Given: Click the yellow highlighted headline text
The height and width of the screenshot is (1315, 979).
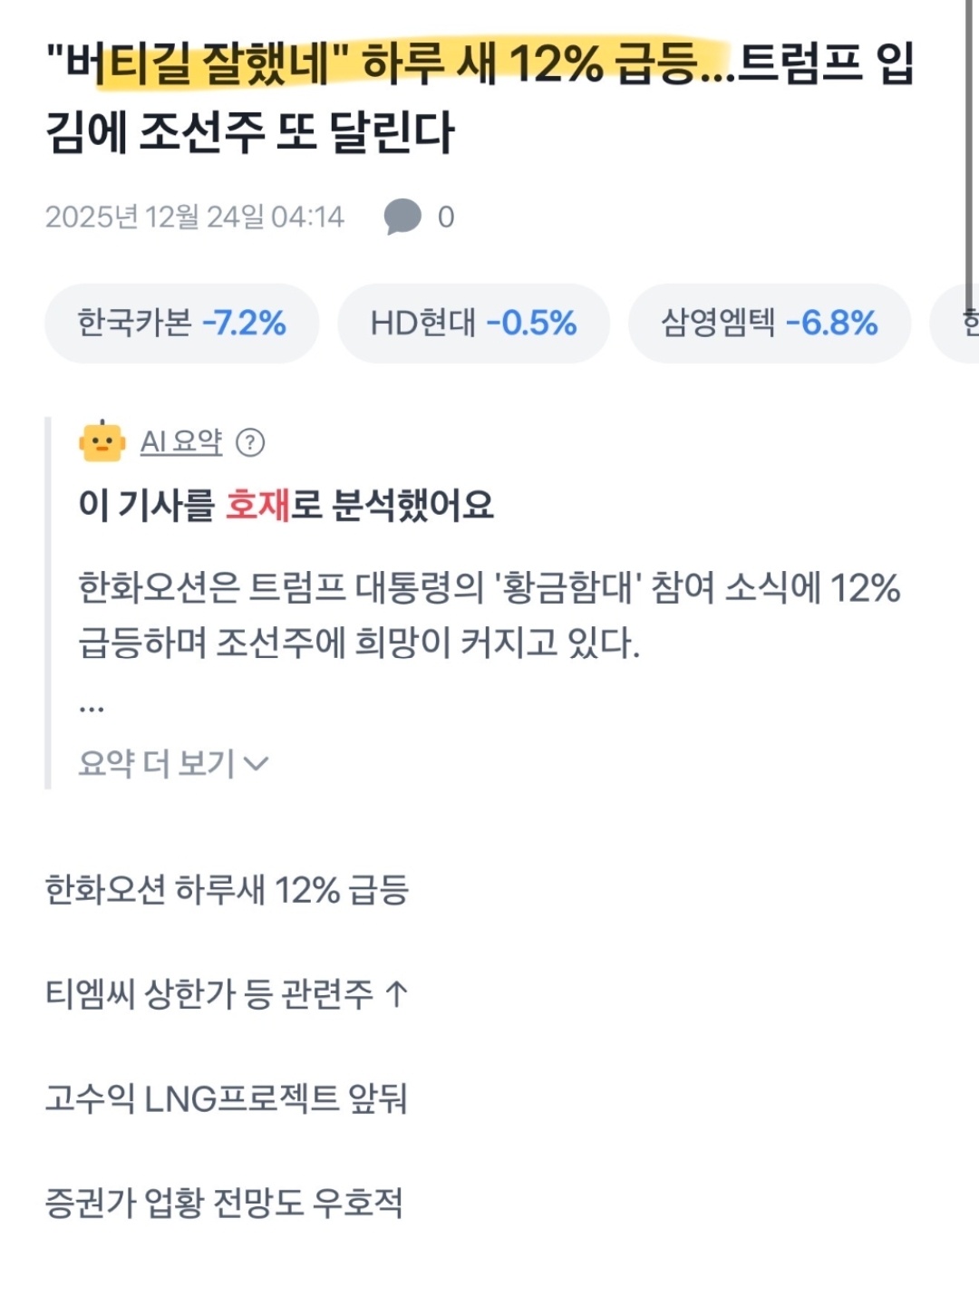Looking at the screenshot, I should pyautogui.click(x=408, y=65).
